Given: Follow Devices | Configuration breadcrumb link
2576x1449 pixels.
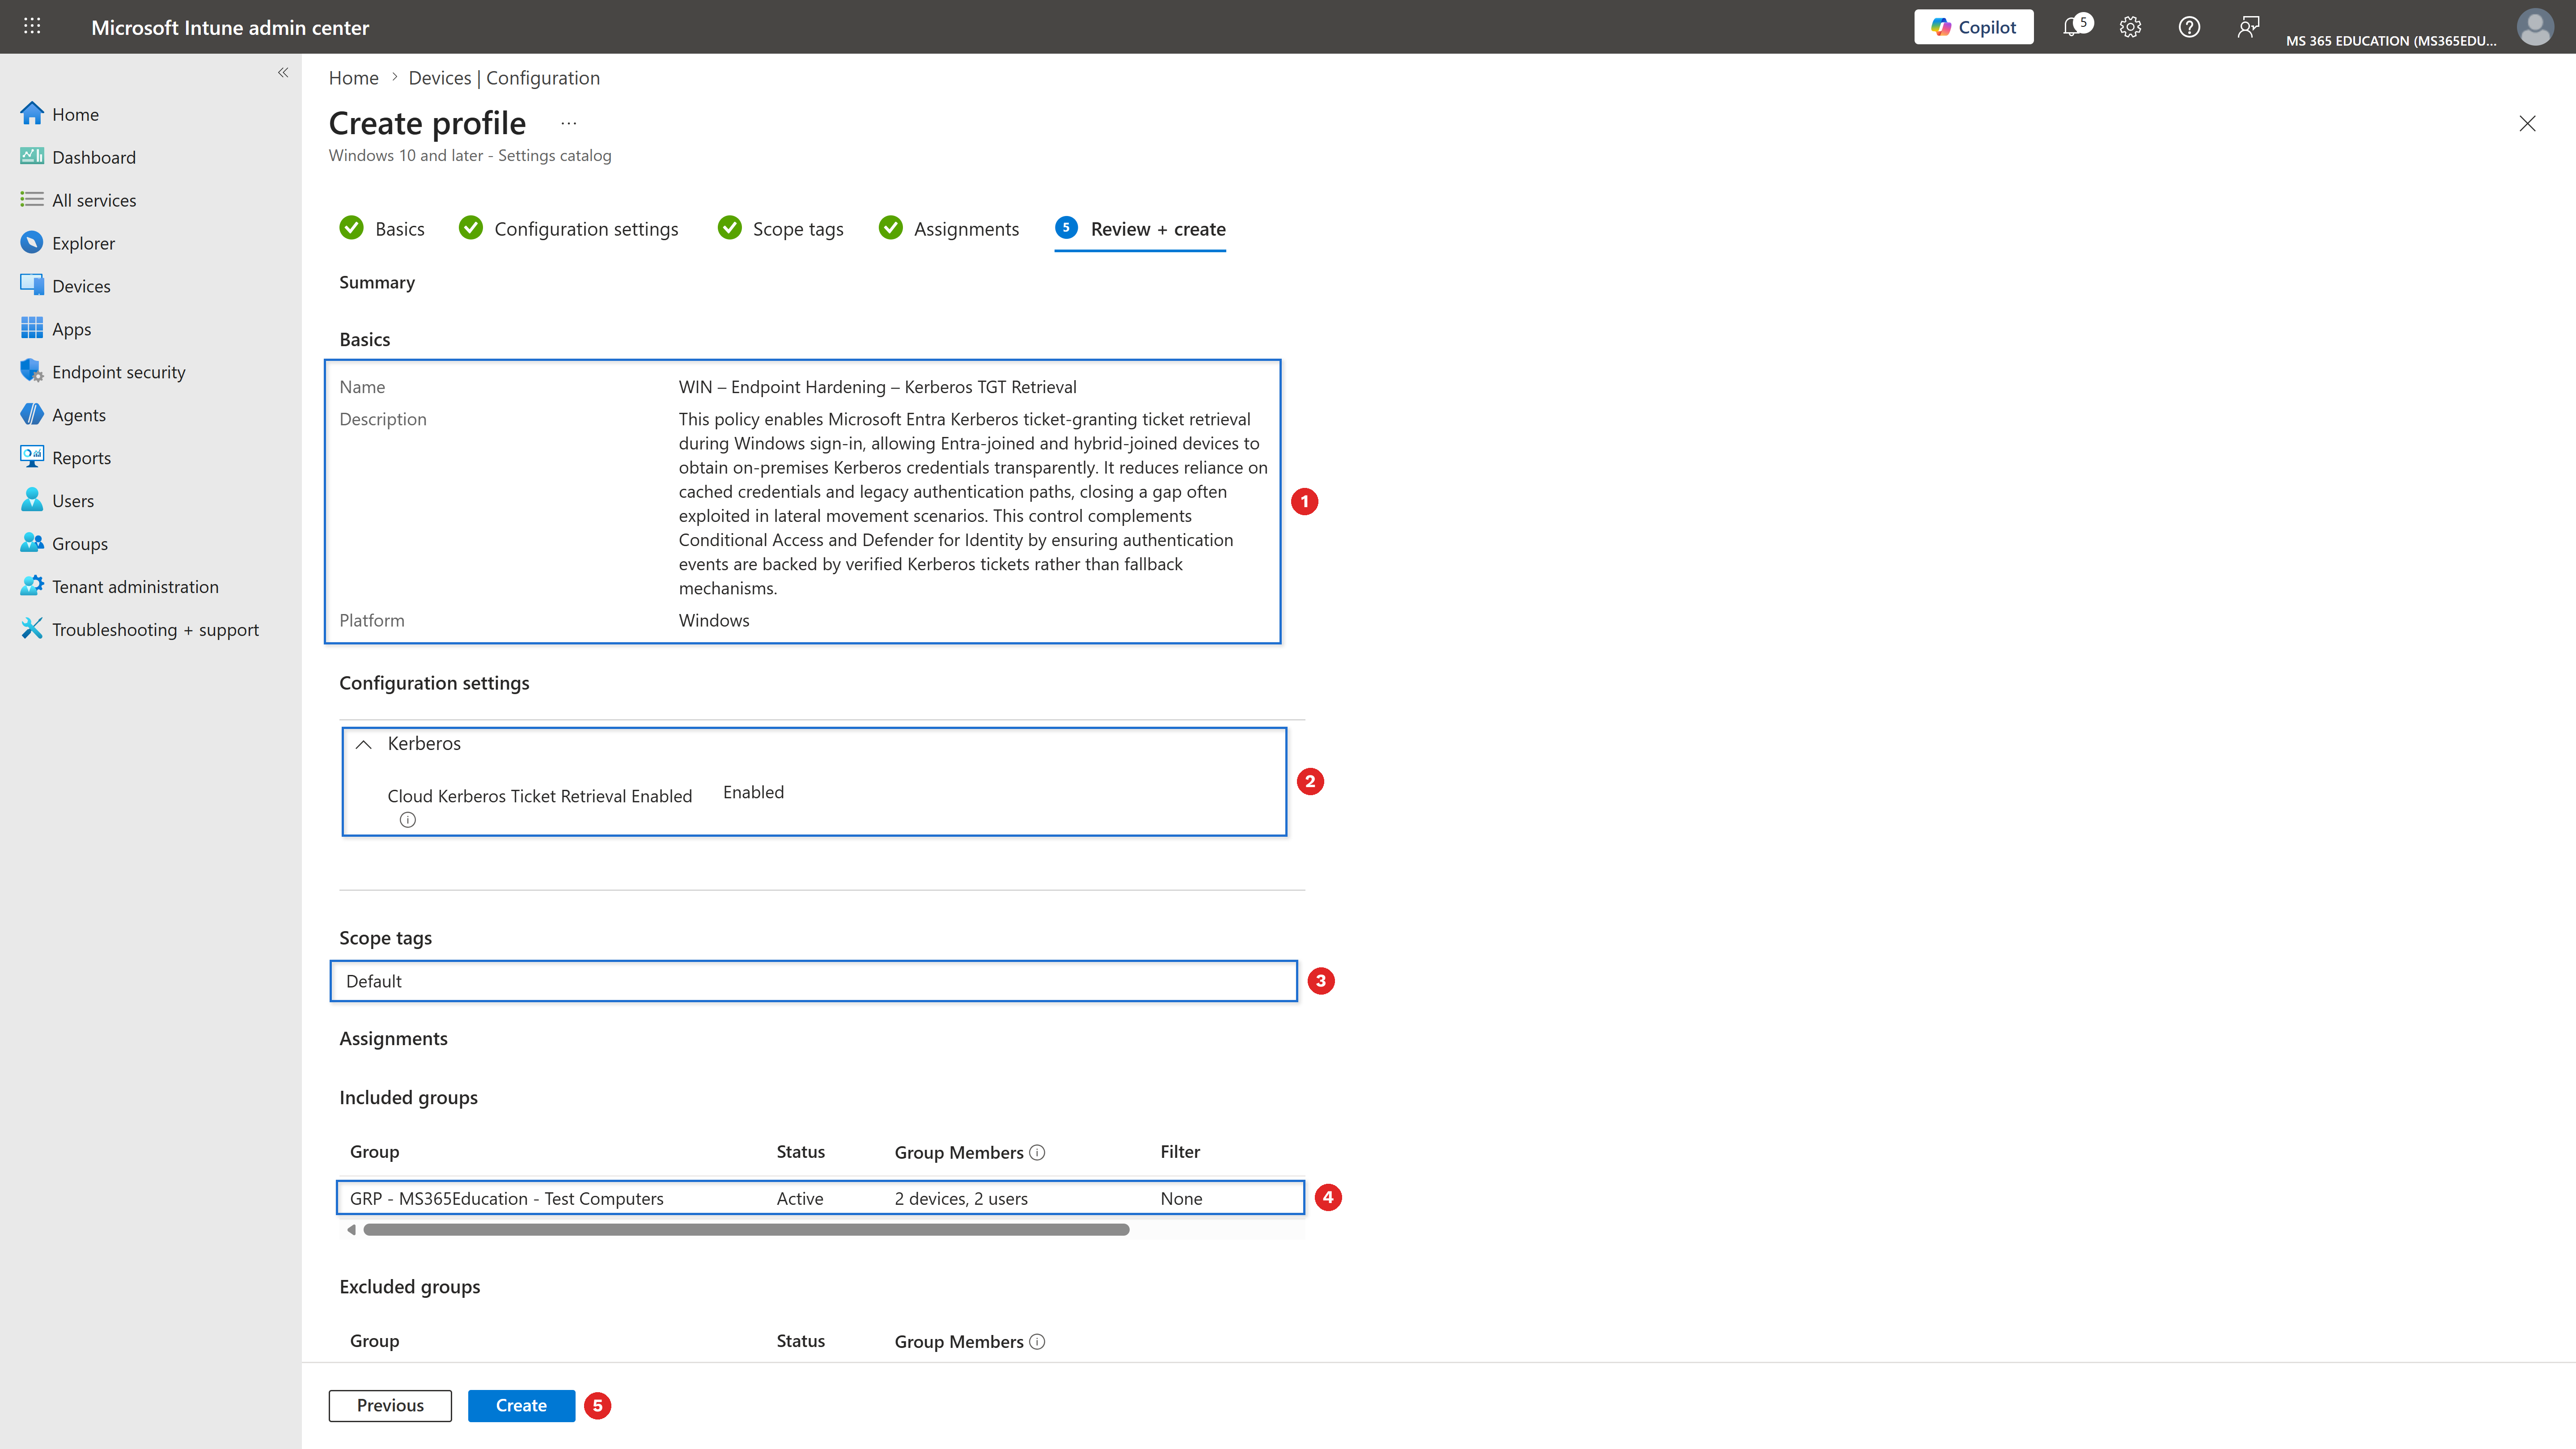Looking at the screenshot, I should click(x=504, y=78).
